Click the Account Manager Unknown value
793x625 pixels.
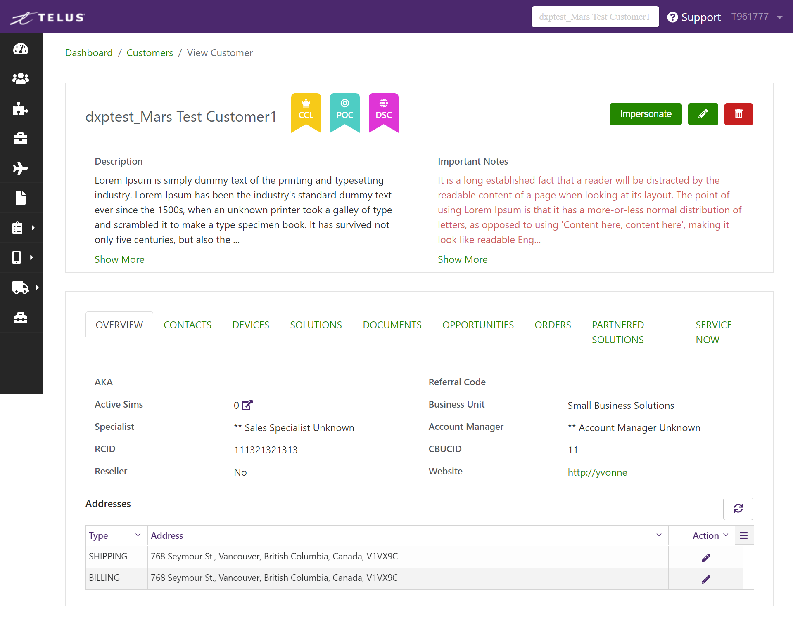pos(634,428)
